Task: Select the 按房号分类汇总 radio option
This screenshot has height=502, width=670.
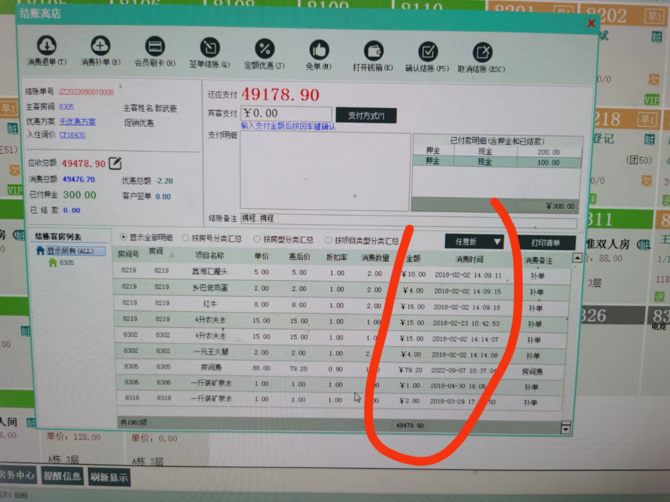Action: (x=186, y=238)
